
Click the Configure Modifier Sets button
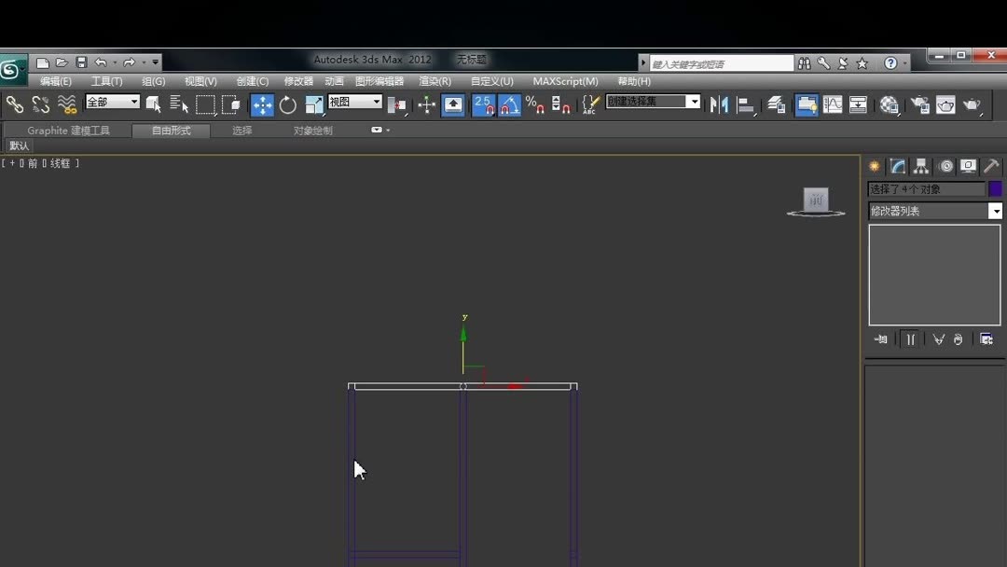tap(986, 339)
